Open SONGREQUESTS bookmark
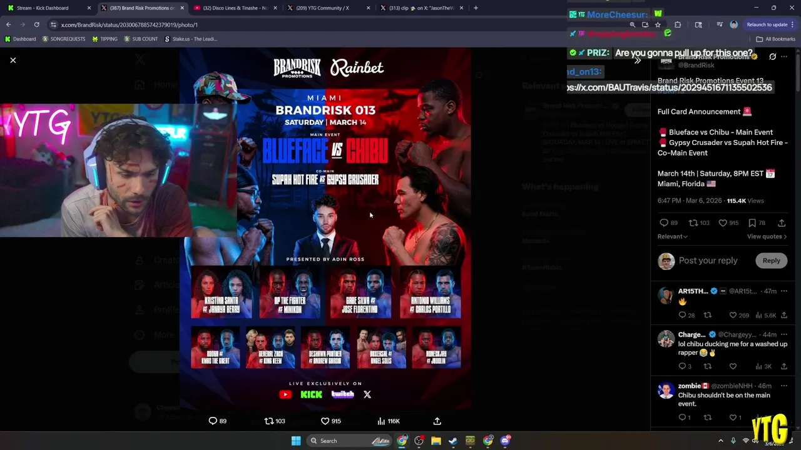This screenshot has height=450, width=801. point(63,39)
